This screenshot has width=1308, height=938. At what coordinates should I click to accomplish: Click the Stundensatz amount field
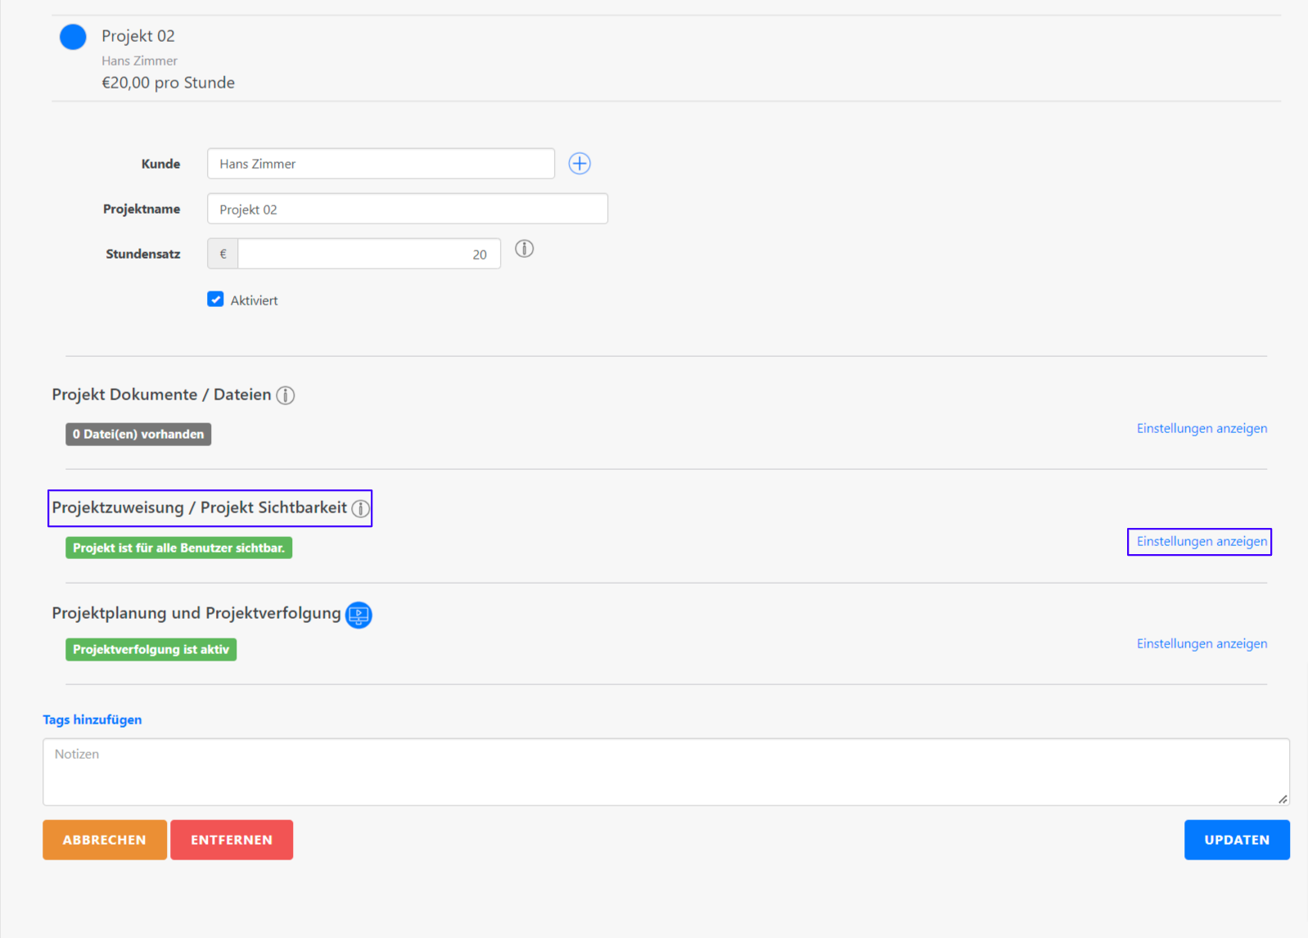tap(368, 254)
